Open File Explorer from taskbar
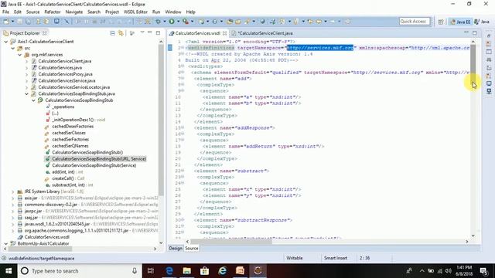Screen dimensions: 495x278 187,271
